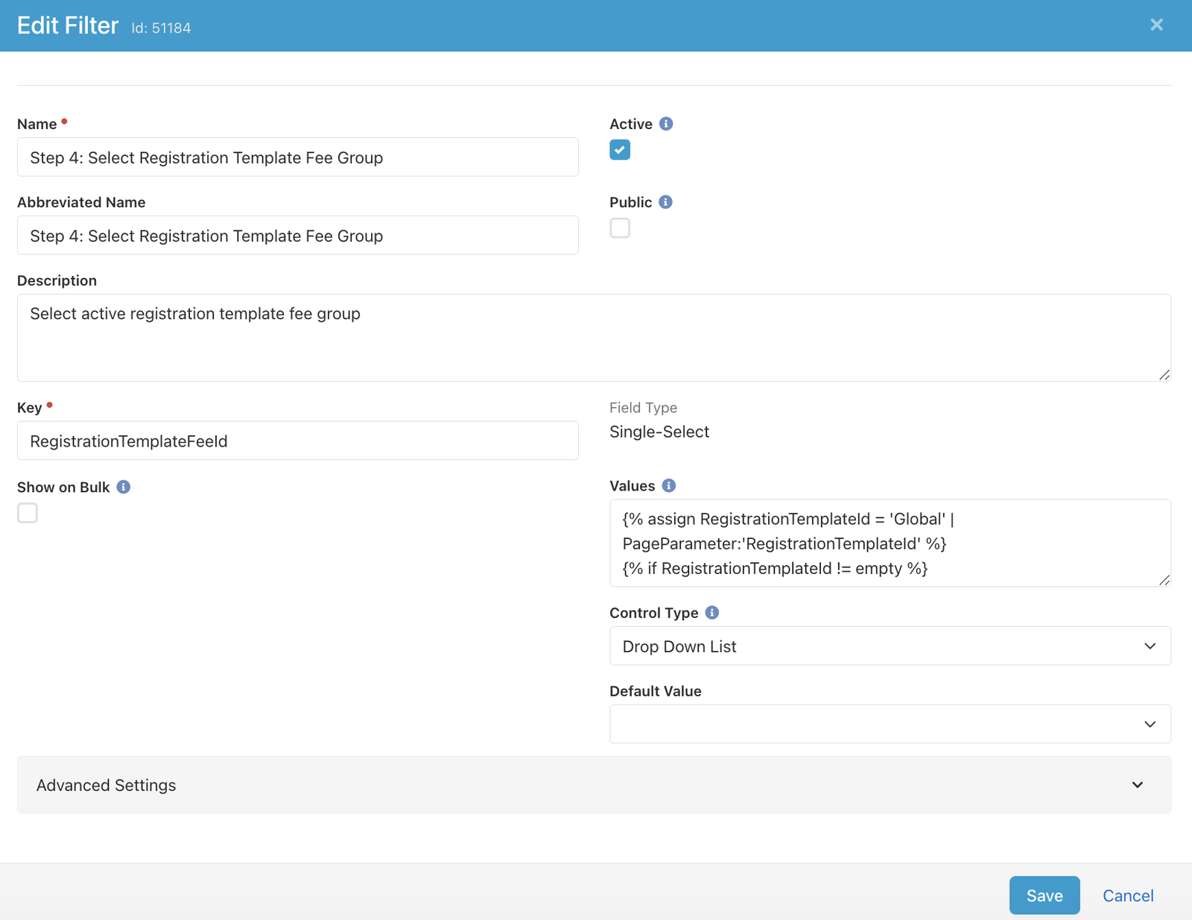Close the Edit Filter dialog with X
The image size is (1192, 920).
1156,25
